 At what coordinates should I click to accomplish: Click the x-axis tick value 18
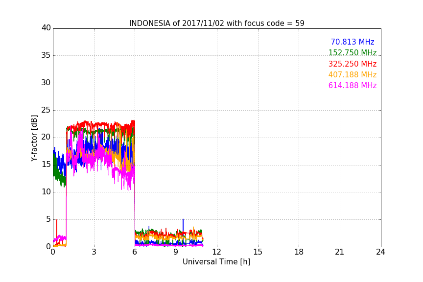pyautogui.click(x=299, y=252)
